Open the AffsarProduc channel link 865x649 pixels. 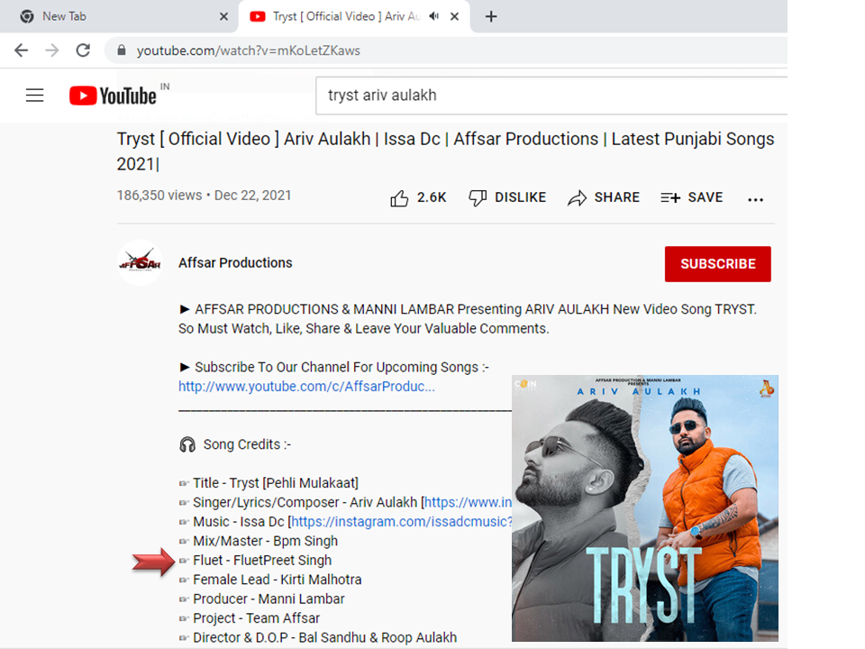(x=306, y=386)
